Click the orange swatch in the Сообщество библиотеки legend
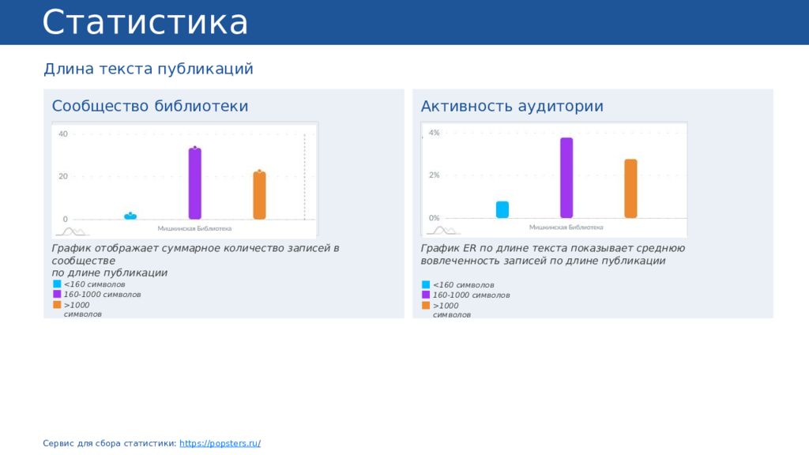This screenshot has width=809, height=455. point(57,305)
